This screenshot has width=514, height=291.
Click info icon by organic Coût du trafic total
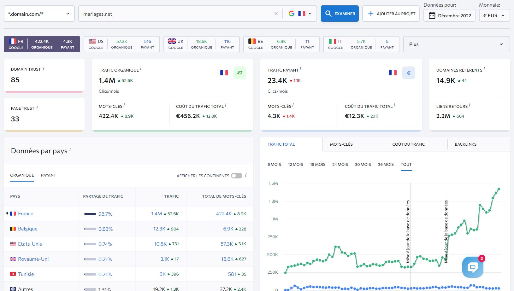tap(226, 105)
